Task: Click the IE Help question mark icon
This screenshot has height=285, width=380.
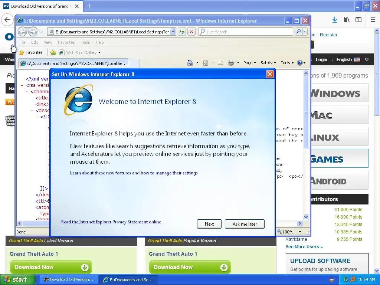Action: (x=300, y=63)
